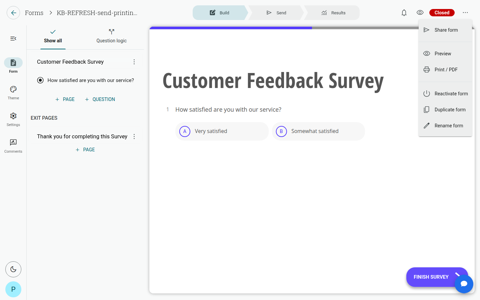480x300 pixels.
Task: Select the Question logic tab
Action: coord(112,36)
